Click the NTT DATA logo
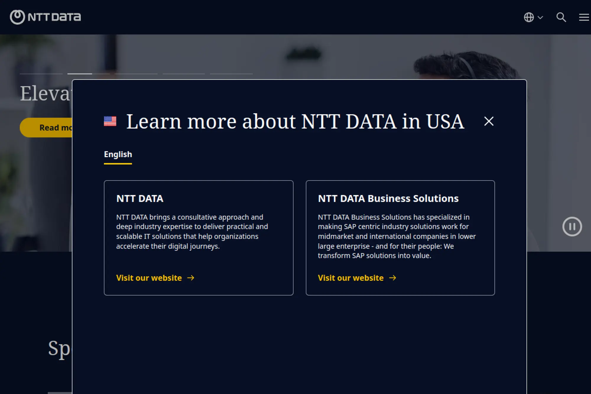 [45, 17]
